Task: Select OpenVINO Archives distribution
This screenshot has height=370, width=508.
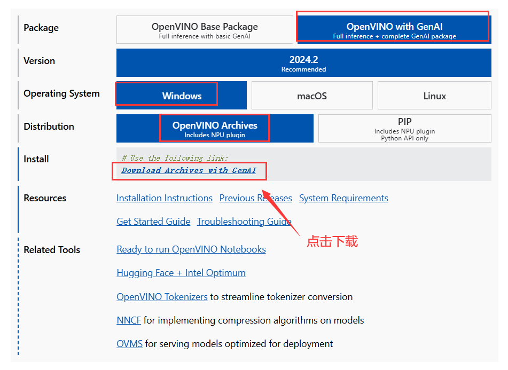Action: pyautogui.click(x=215, y=128)
